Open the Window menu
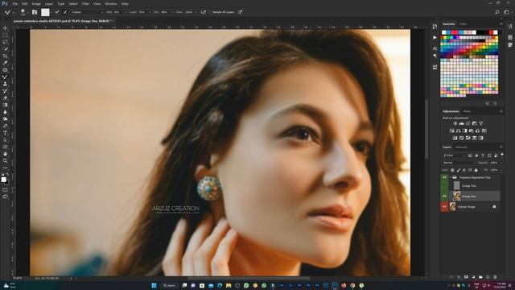 point(111,3)
